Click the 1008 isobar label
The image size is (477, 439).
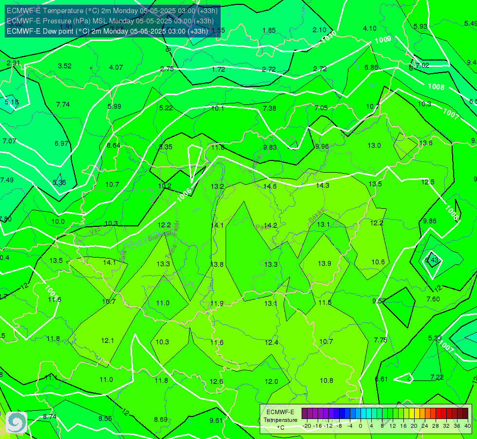tap(436, 87)
